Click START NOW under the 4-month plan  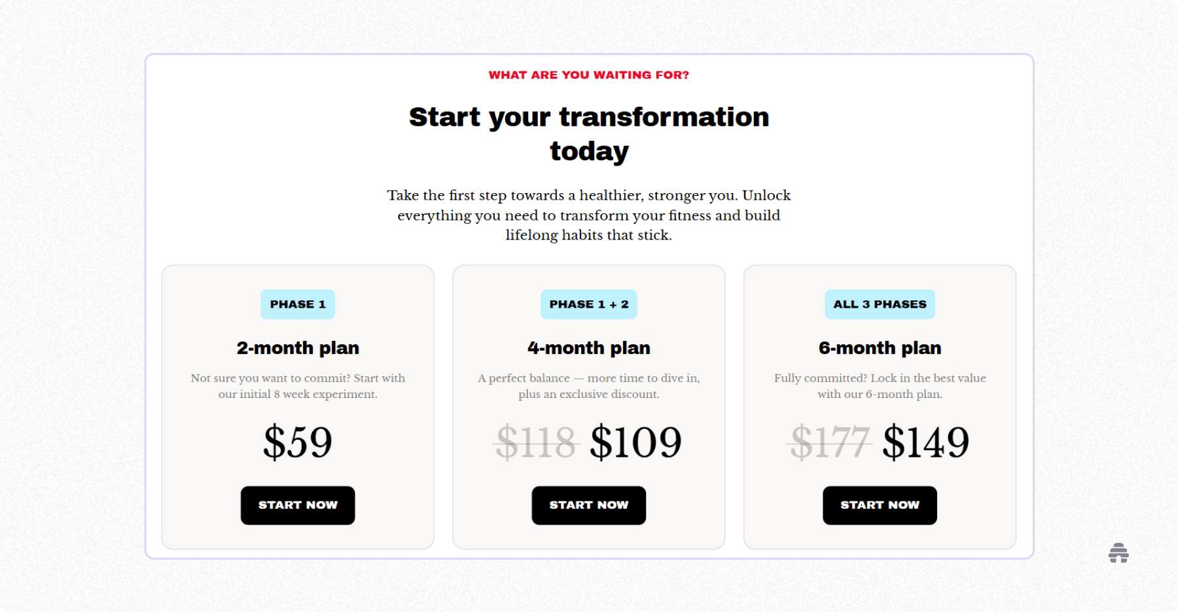(x=588, y=505)
